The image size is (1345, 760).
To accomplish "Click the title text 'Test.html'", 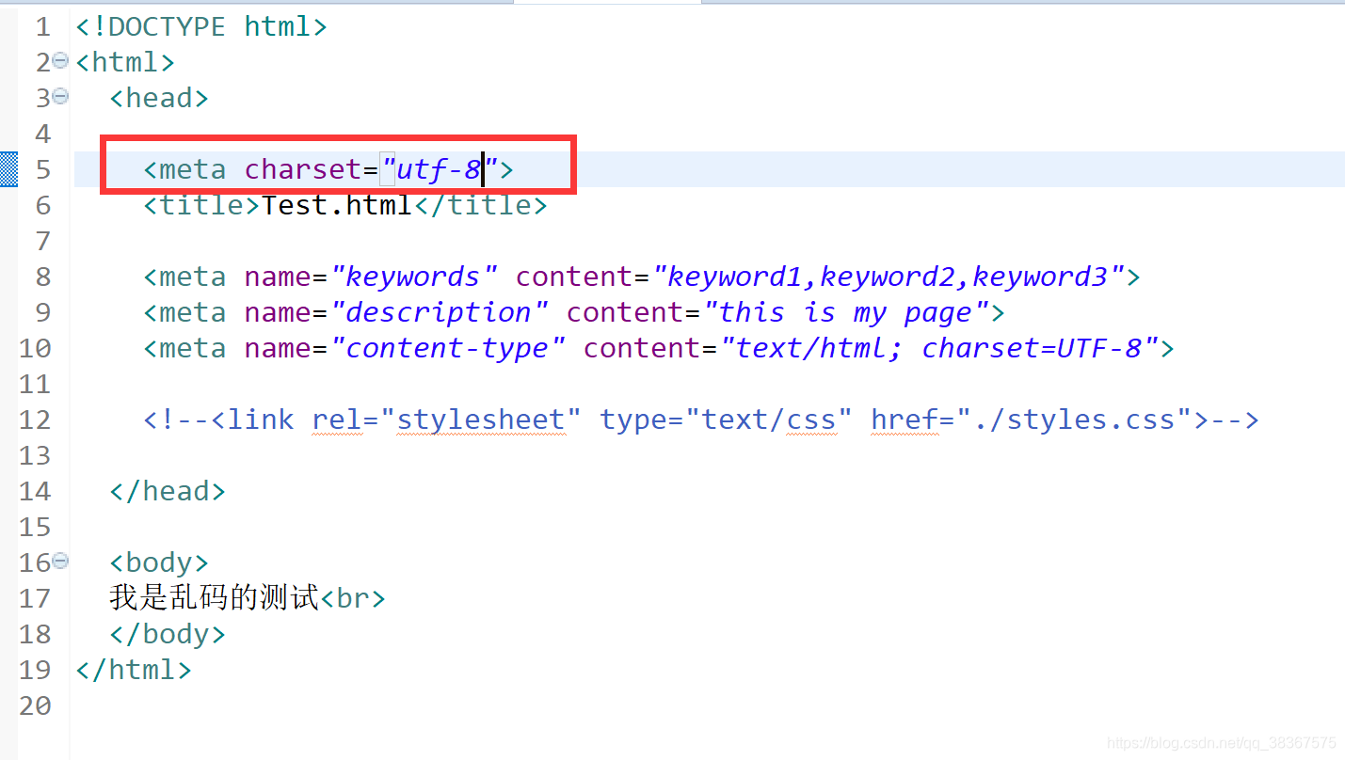I will pos(337,205).
